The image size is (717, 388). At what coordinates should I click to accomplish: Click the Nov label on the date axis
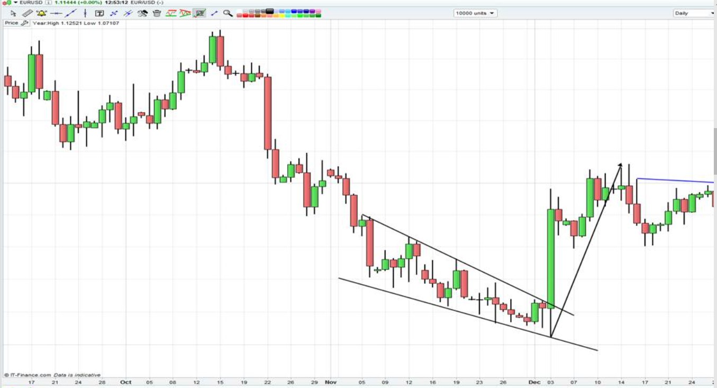click(330, 382)
